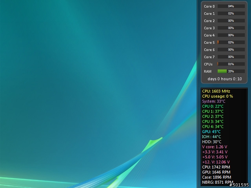
Task: Click the 'CPU 2: 37°C' reading
Action: pos(213,117)
